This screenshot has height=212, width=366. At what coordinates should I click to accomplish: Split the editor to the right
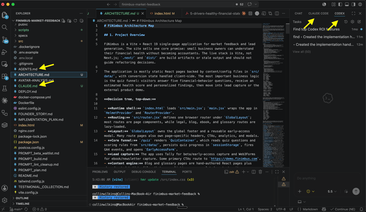277,13
